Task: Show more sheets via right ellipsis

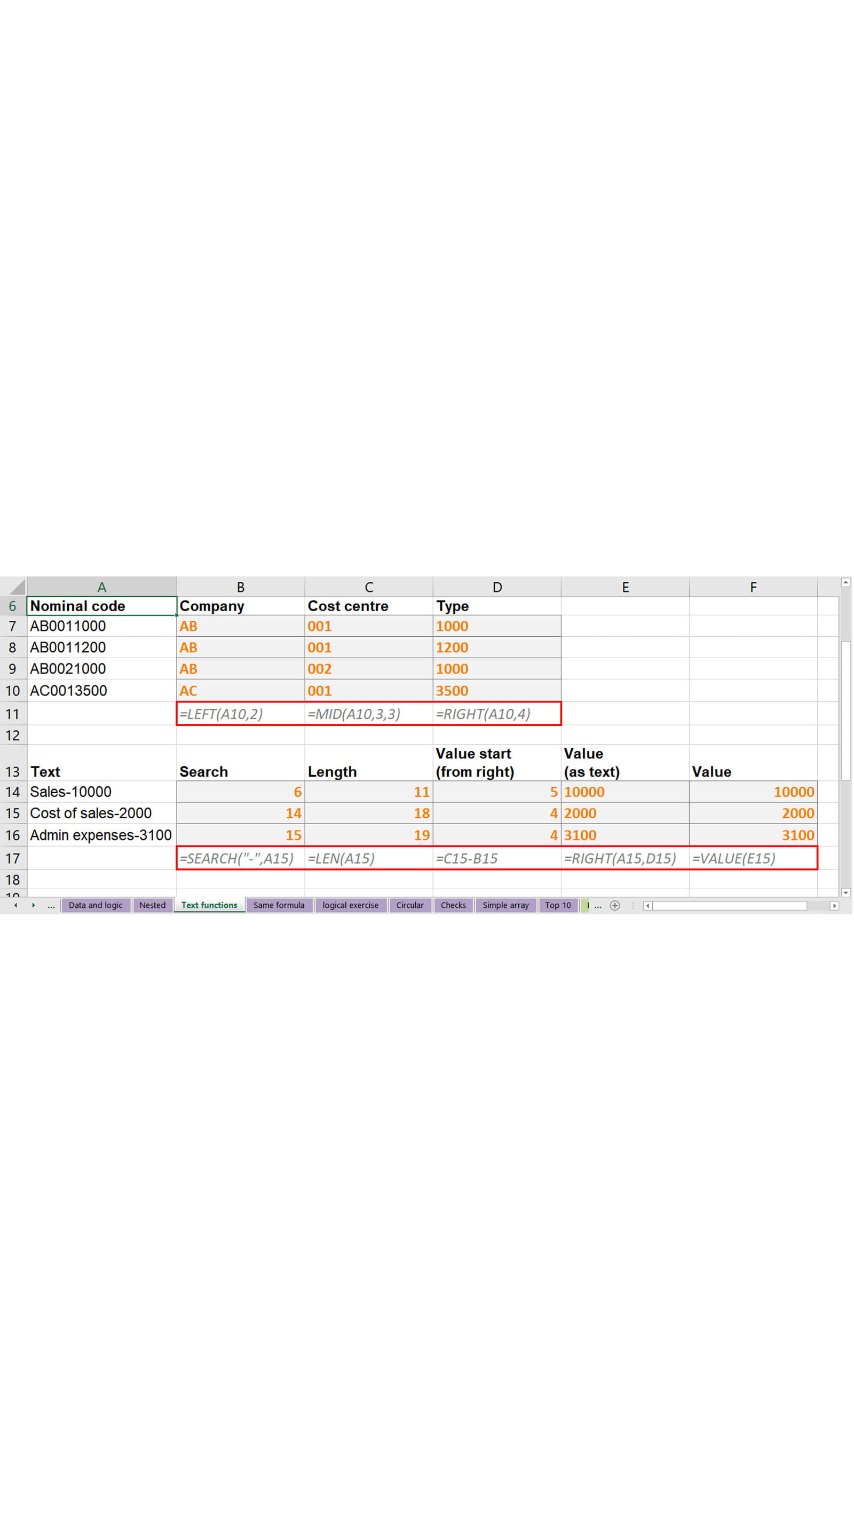Action: 598,906
